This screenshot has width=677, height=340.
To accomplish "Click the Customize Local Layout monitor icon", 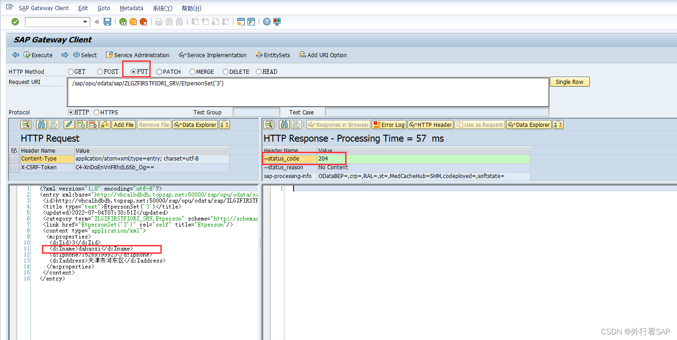I will (277, 22).
